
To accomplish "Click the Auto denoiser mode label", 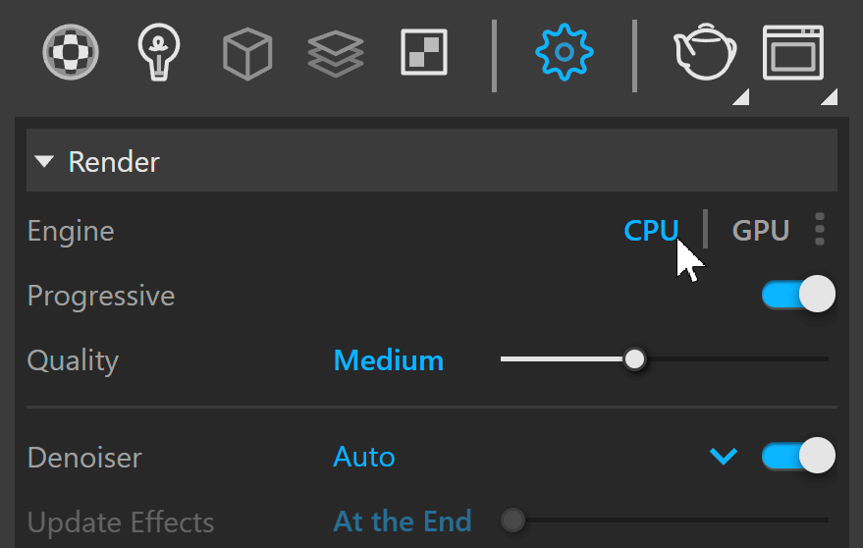I will (364, 457).
